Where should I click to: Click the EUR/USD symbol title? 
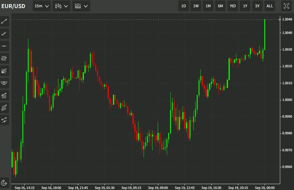click(13, 6)
